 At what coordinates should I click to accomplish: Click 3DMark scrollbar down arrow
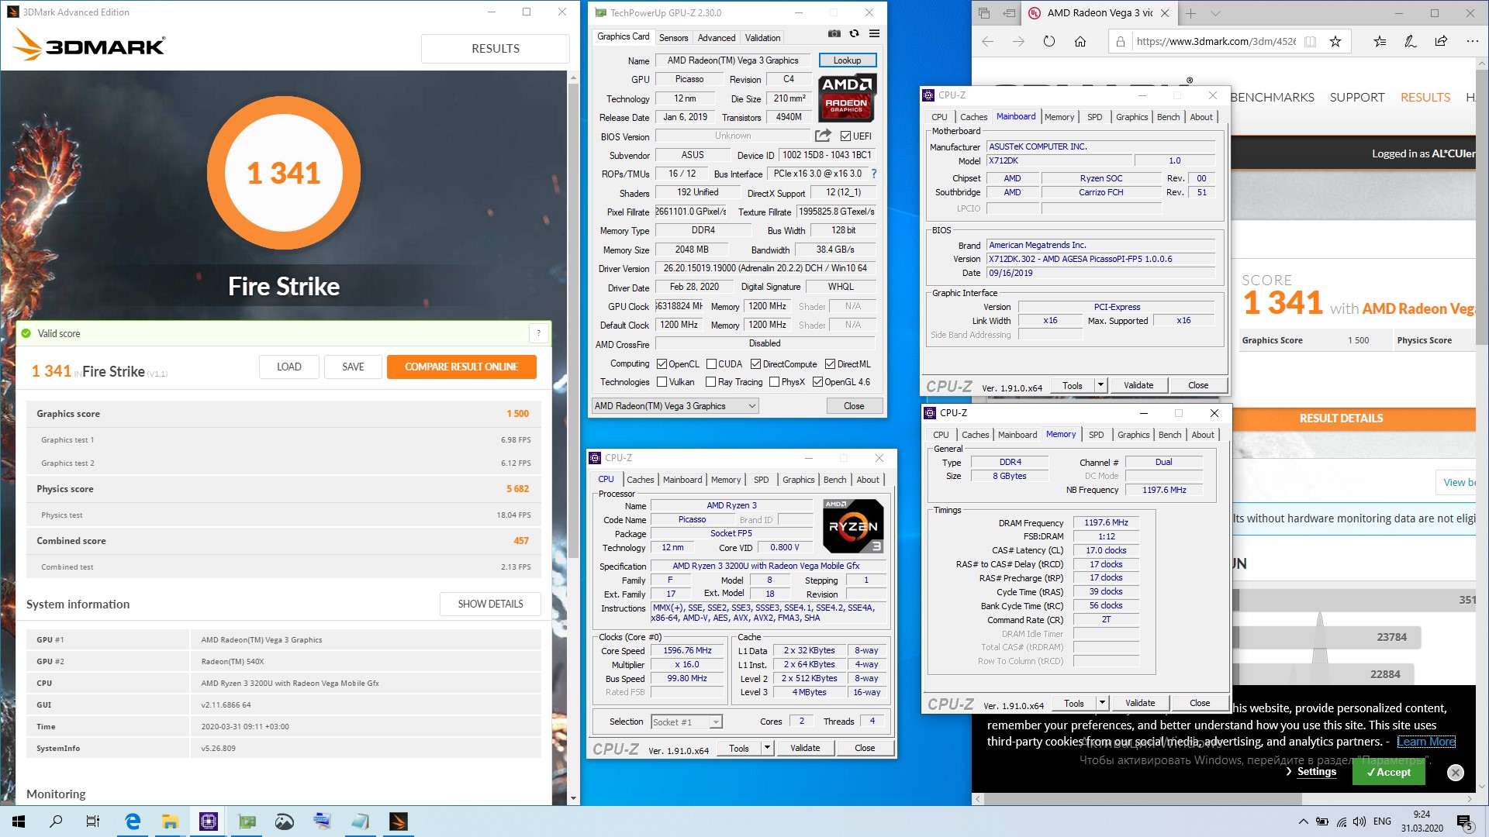coord(574,798)
